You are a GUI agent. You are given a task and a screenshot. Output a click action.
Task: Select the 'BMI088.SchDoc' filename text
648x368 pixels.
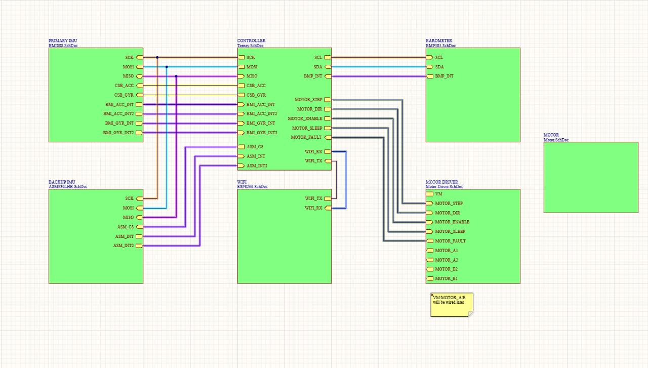pyautogui.click(x=63, y=46)
